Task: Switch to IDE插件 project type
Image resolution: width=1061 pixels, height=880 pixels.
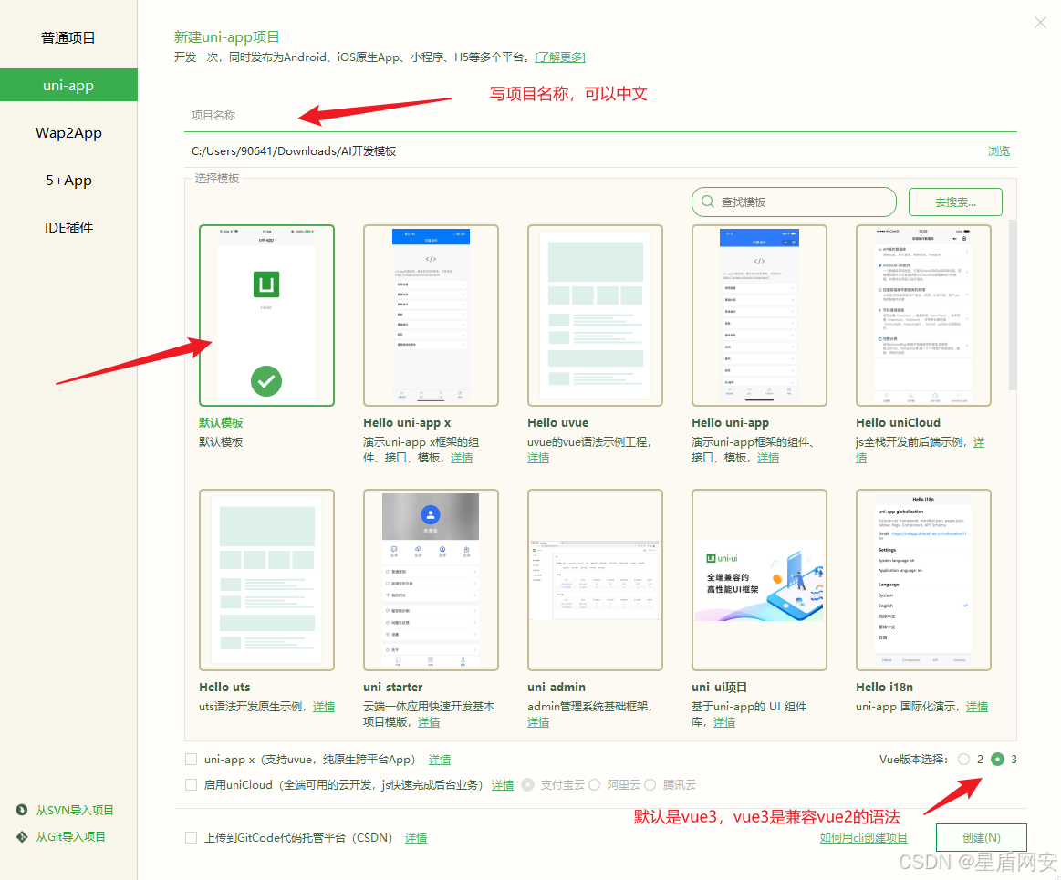Action: click(x=68, y=227)
